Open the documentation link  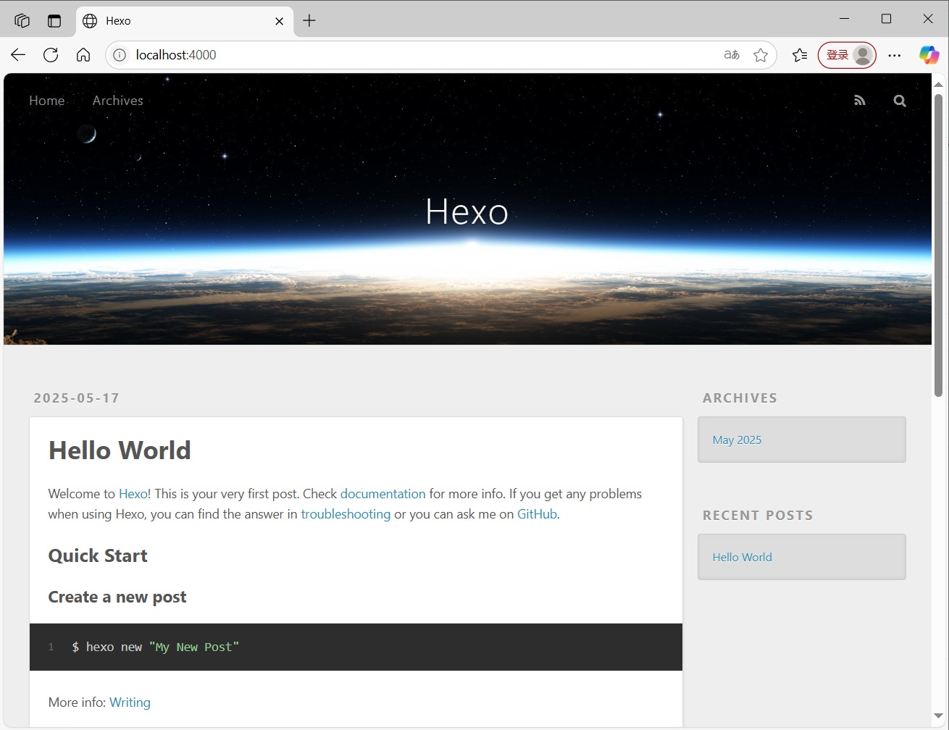click(x=382, y=494)
